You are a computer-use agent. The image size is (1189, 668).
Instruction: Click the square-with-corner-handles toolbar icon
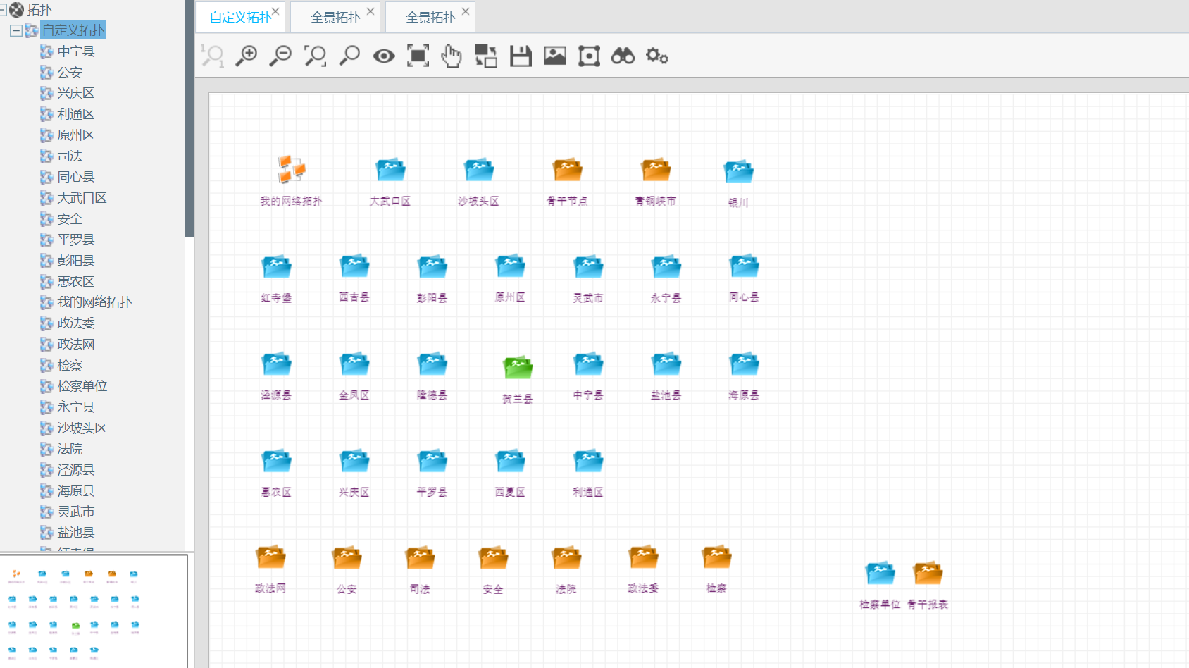[x=589, y=56]
